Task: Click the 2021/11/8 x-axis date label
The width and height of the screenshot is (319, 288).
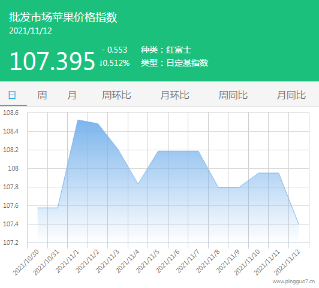Action: (208, 261)
